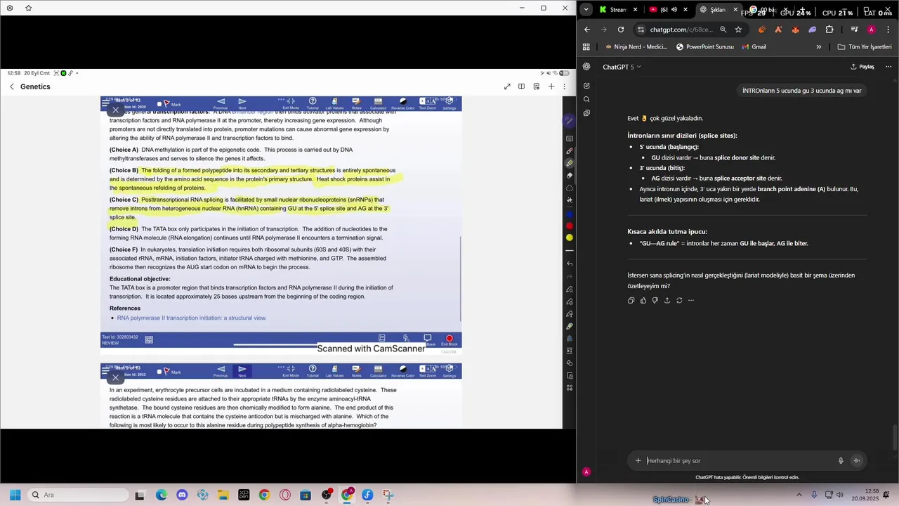The image size is (899, 506).
Task: Open the ChatGPT profile avatar in sidebar
Action: (x=586, y=472)
